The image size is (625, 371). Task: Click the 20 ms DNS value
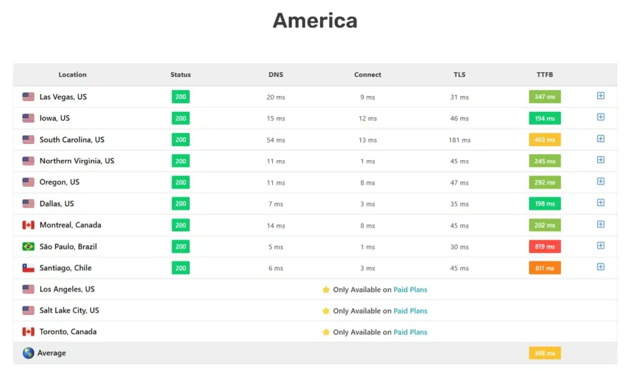tap(276, 97)
